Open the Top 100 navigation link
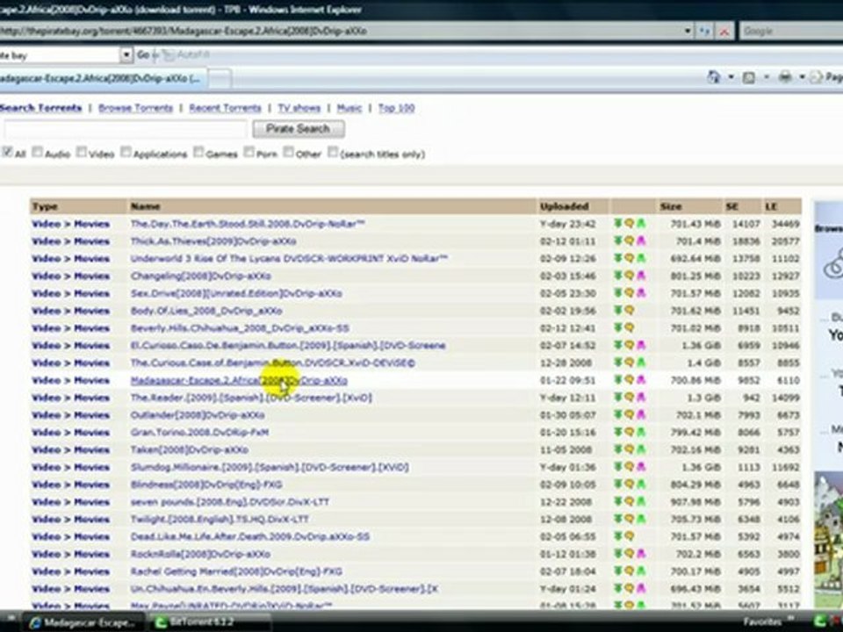The width and height of the screenshot is (843, 632). [x=396, y=108]
